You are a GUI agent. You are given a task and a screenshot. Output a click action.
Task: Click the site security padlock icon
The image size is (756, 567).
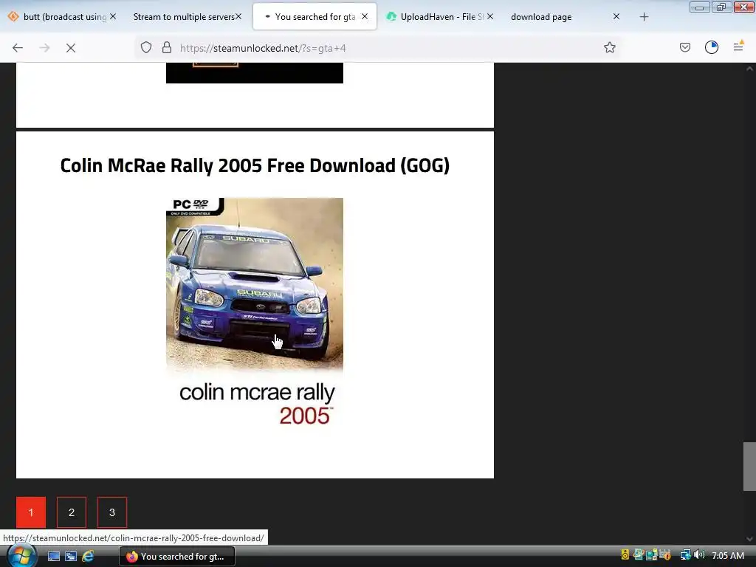tap(167, 48)
